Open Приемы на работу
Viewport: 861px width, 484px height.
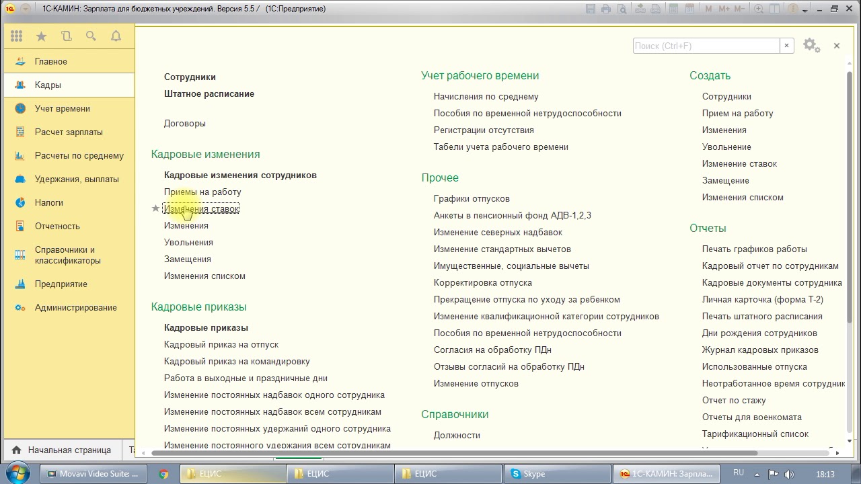coord(202,192)
